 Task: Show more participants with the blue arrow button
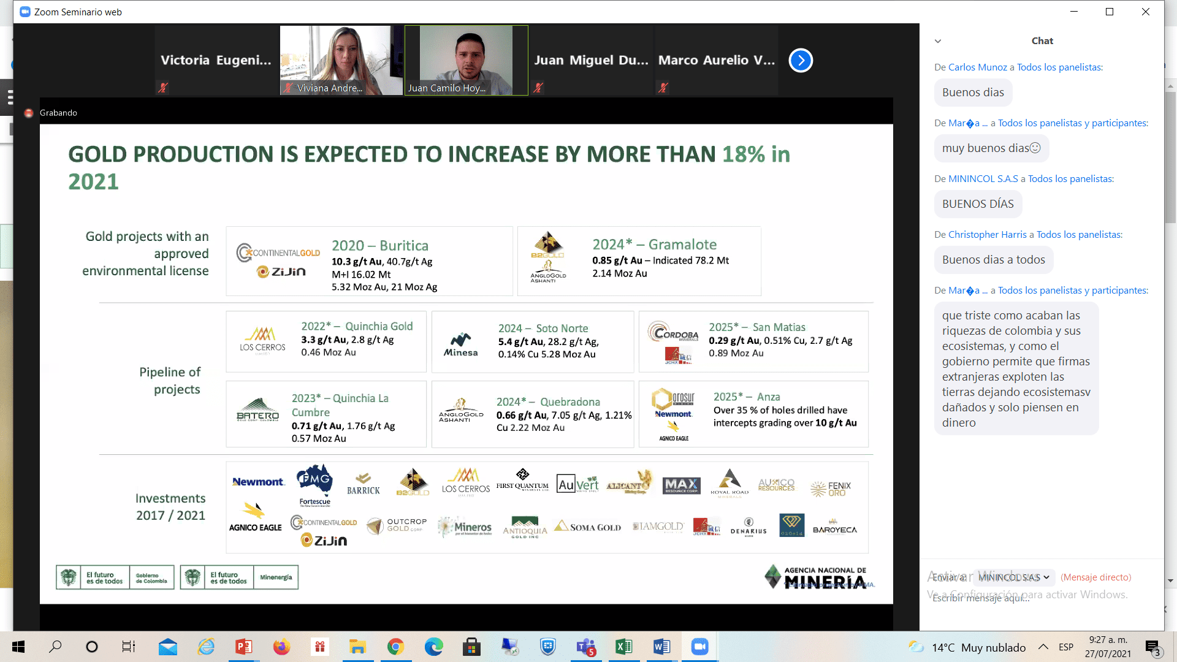[x=800, y=60]
